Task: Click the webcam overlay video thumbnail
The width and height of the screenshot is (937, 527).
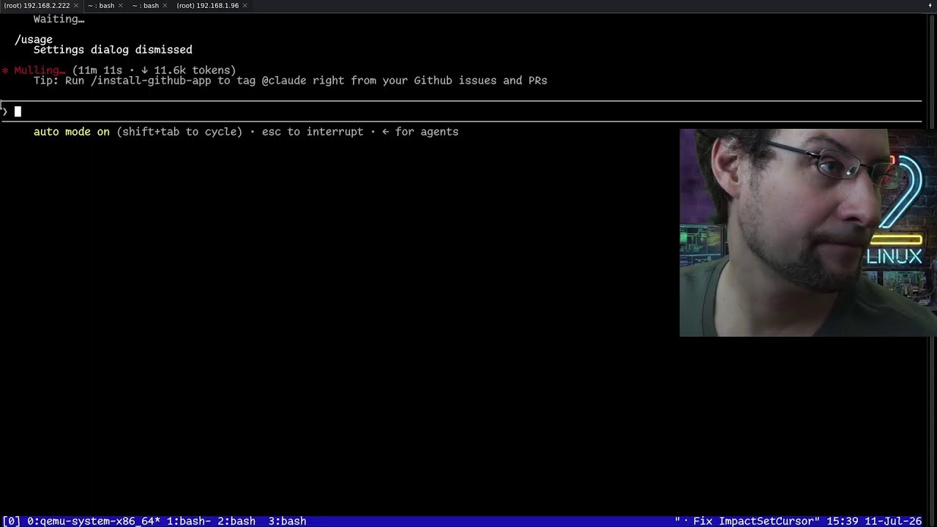Action: 808,233
